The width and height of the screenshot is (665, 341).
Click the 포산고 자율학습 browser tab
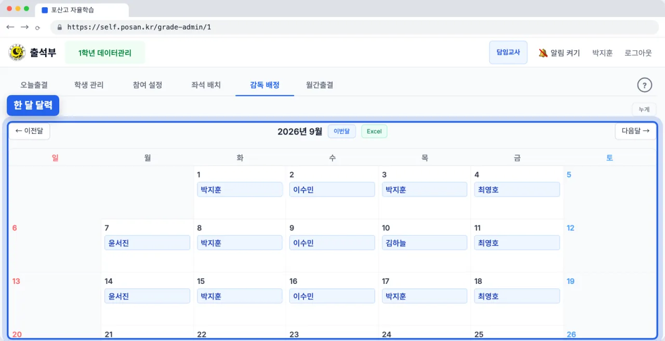coord(82,10)
